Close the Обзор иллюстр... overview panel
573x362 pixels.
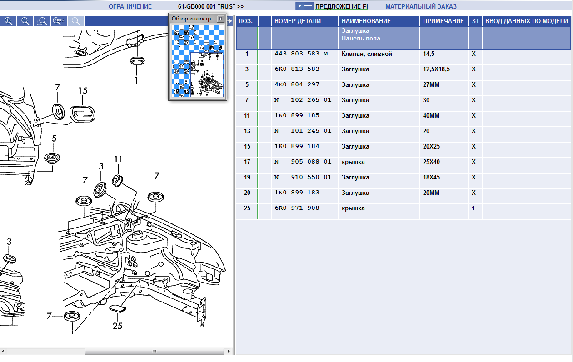(x=220, y=19)
